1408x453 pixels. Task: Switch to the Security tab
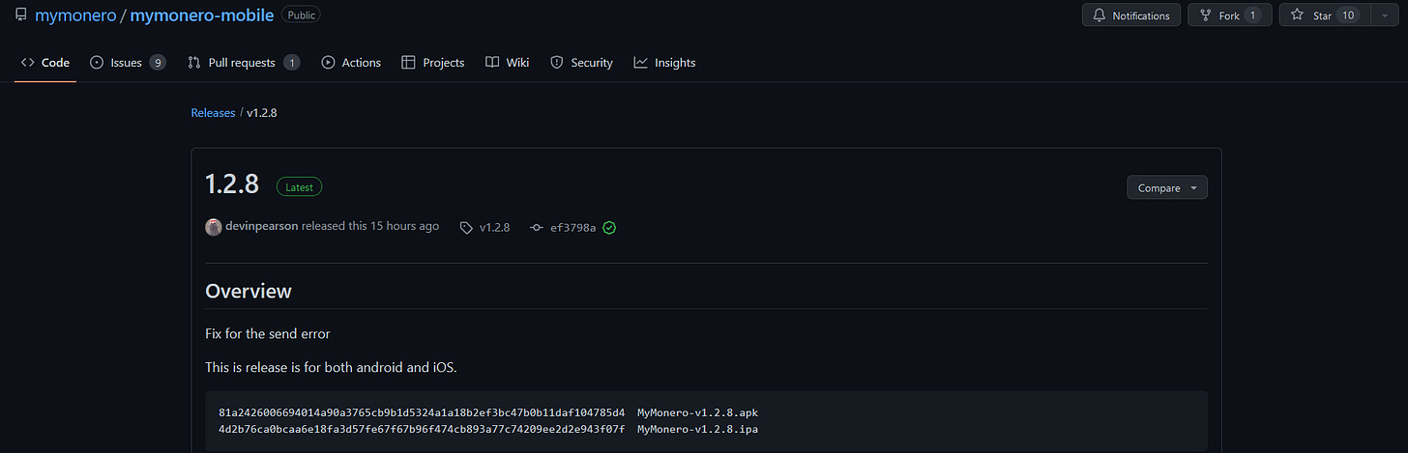pyautogui.click(x=581, y=63)
